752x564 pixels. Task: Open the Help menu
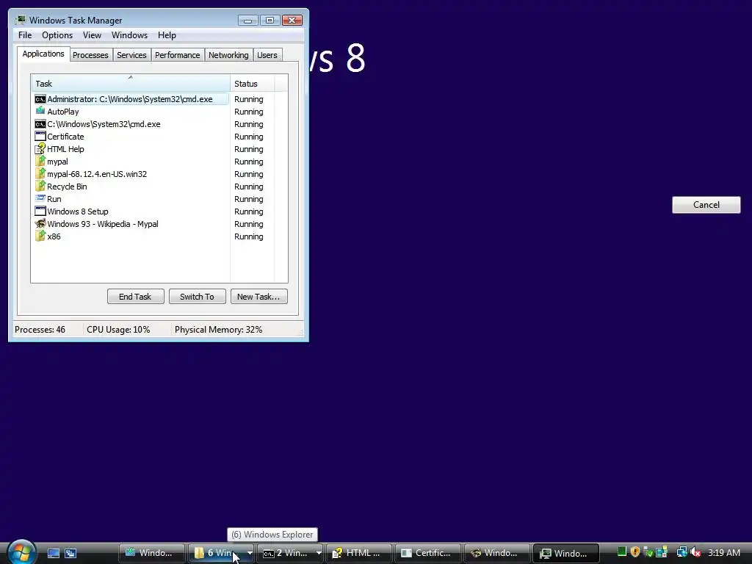click(167, 35)
